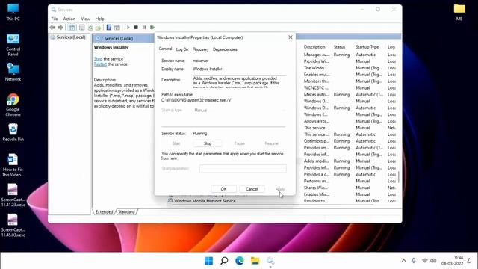The height and width of the screenshot is (269, 478).
Task: Click the Restart Service toolbar icon
Action: [x=152, y=28]
